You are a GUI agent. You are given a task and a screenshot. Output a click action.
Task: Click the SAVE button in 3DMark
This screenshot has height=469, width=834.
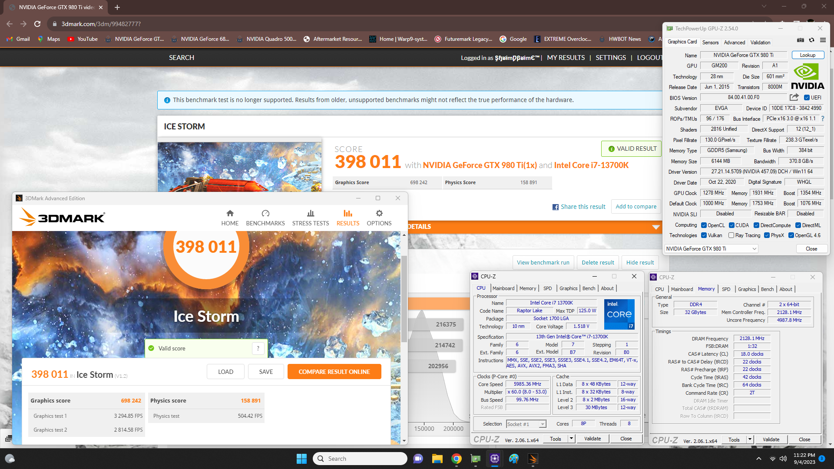click(266, 372)
